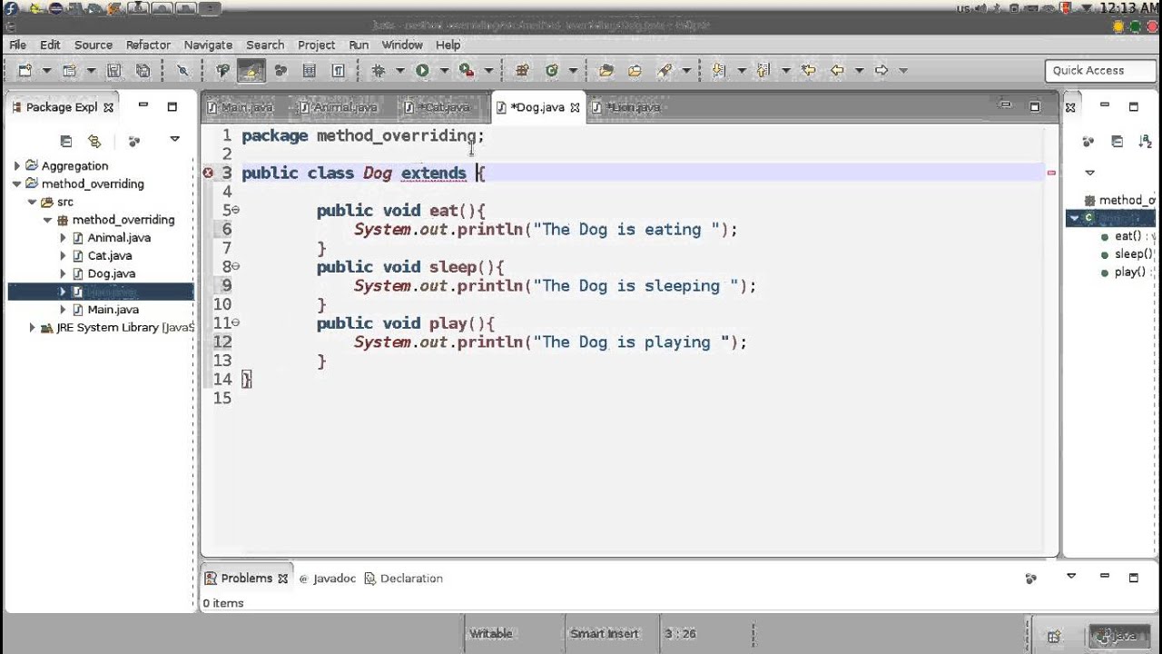Viewport: 1162px width, 654px height.
Task: Navigate Back with yellow arrow icon
Action: 837,70
